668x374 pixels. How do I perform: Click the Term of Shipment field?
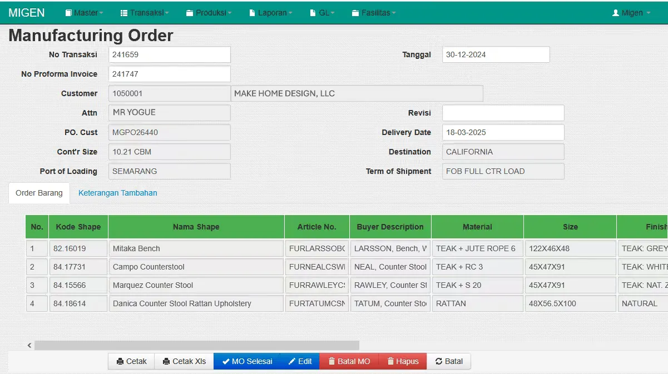click(x=503, y=171)
